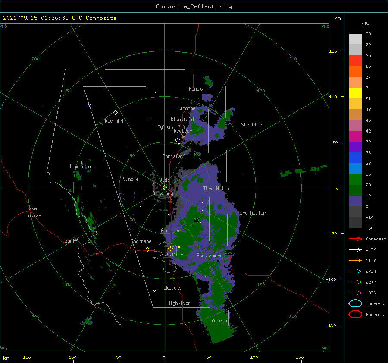Screen dimensions: 388x363
Task: Select the magenta 39 dBZ color swatch
Action: point(355,136)
